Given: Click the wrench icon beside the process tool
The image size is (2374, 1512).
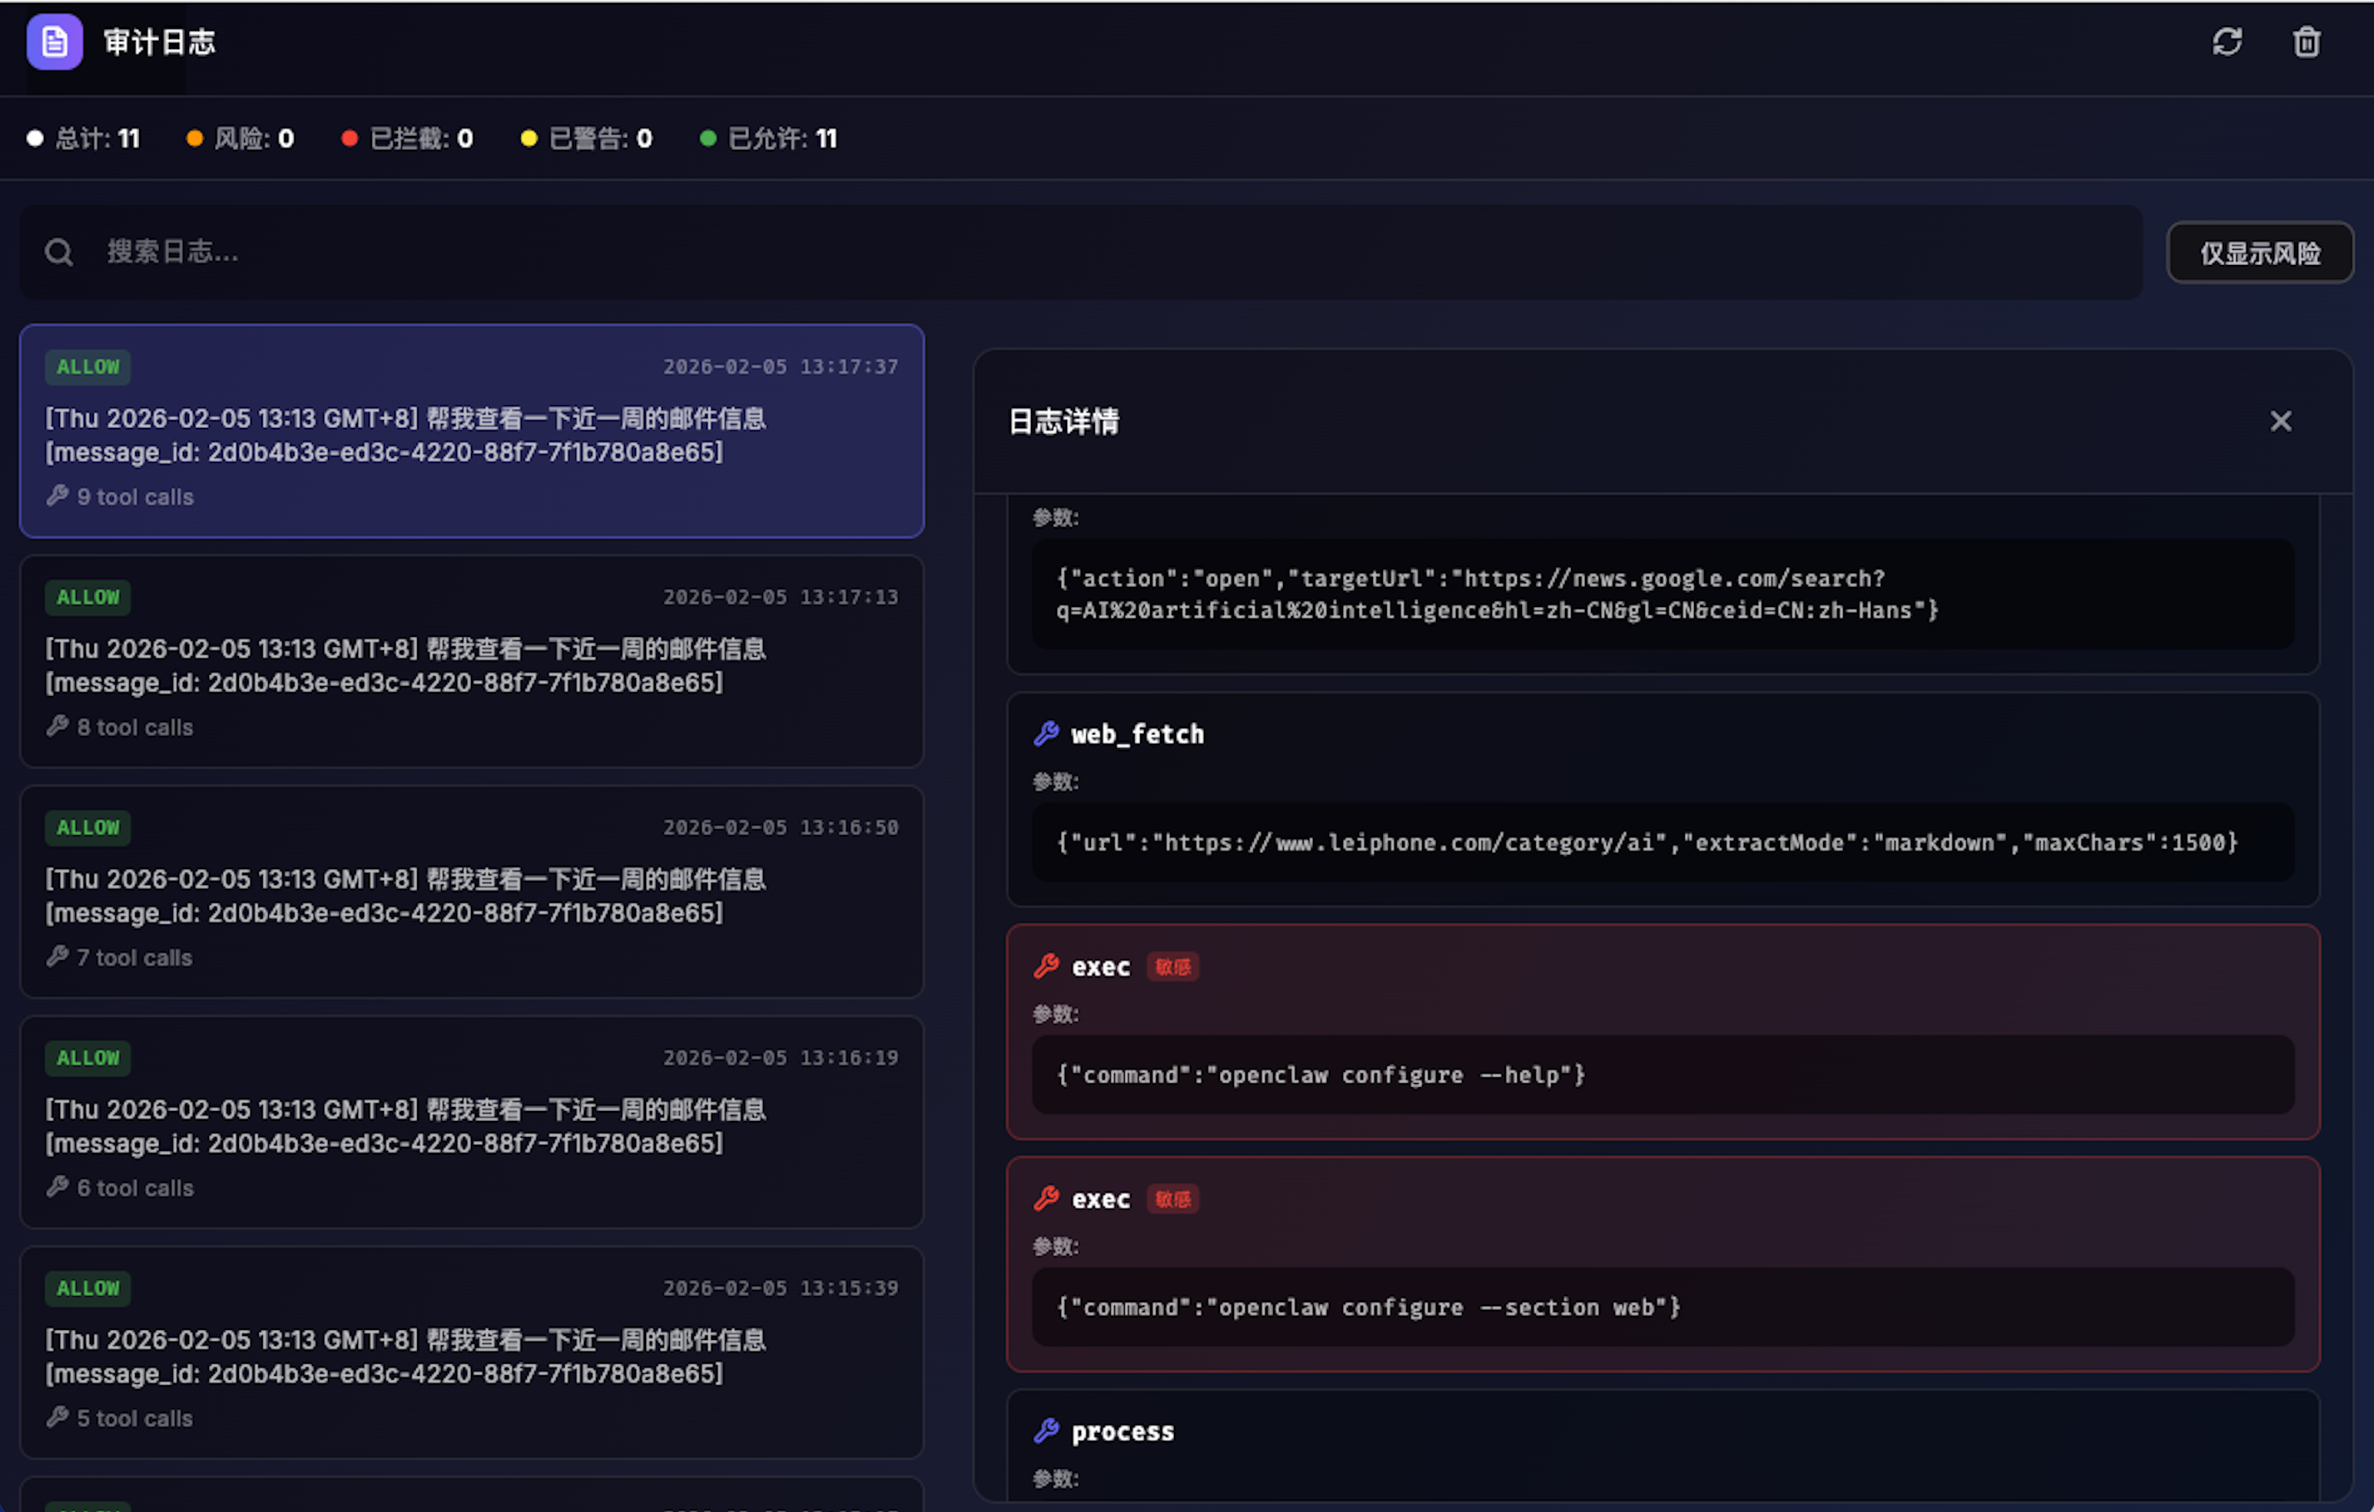Looking at the screenshot, I should click(1046, 1431).
